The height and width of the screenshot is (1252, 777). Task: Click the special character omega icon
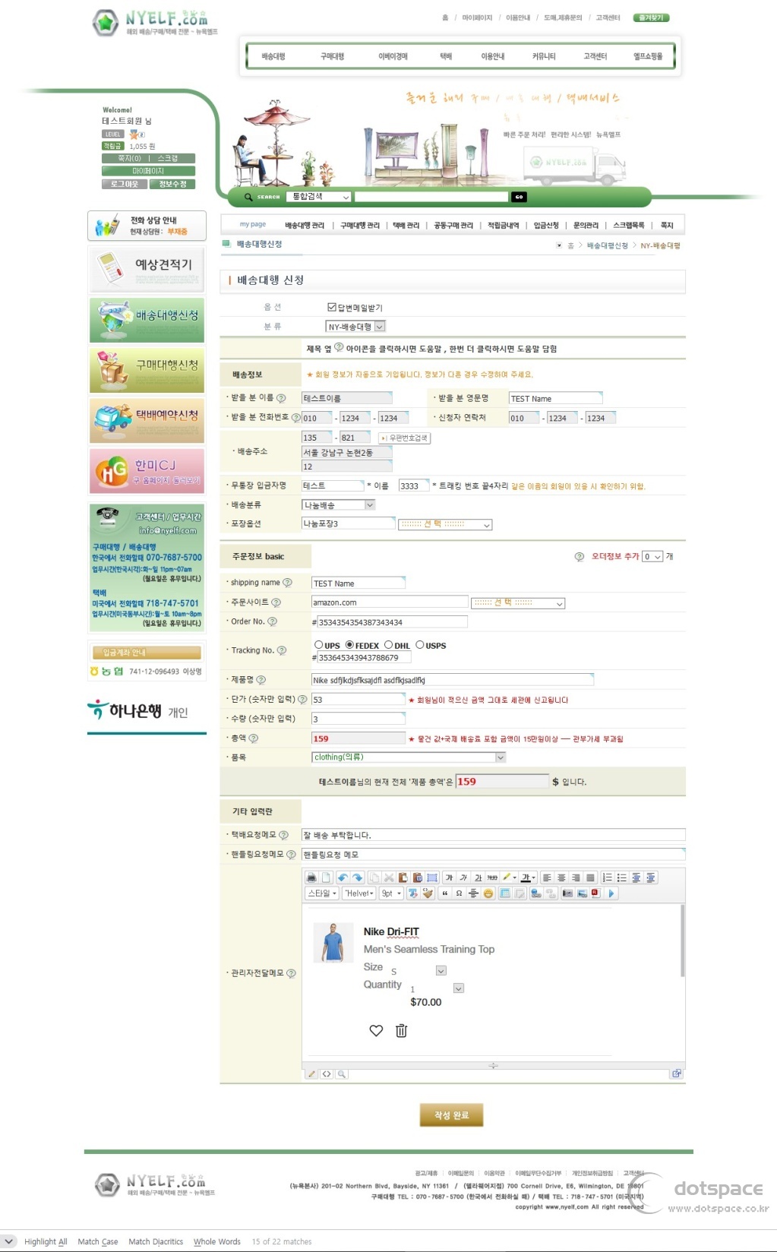[459, 893]
